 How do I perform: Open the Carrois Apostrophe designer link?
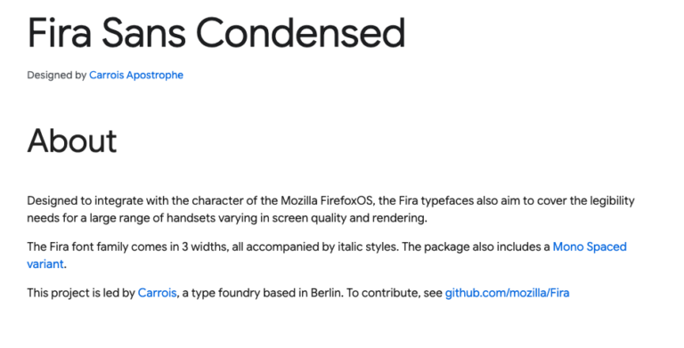pyautogui.click(x=136, y=75)
